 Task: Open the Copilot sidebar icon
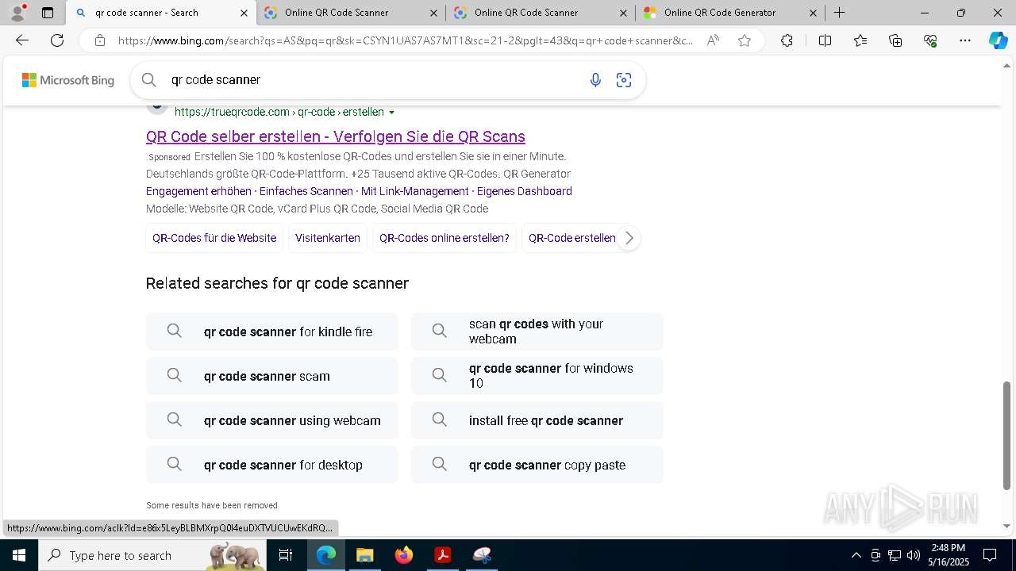coord(998,40)
